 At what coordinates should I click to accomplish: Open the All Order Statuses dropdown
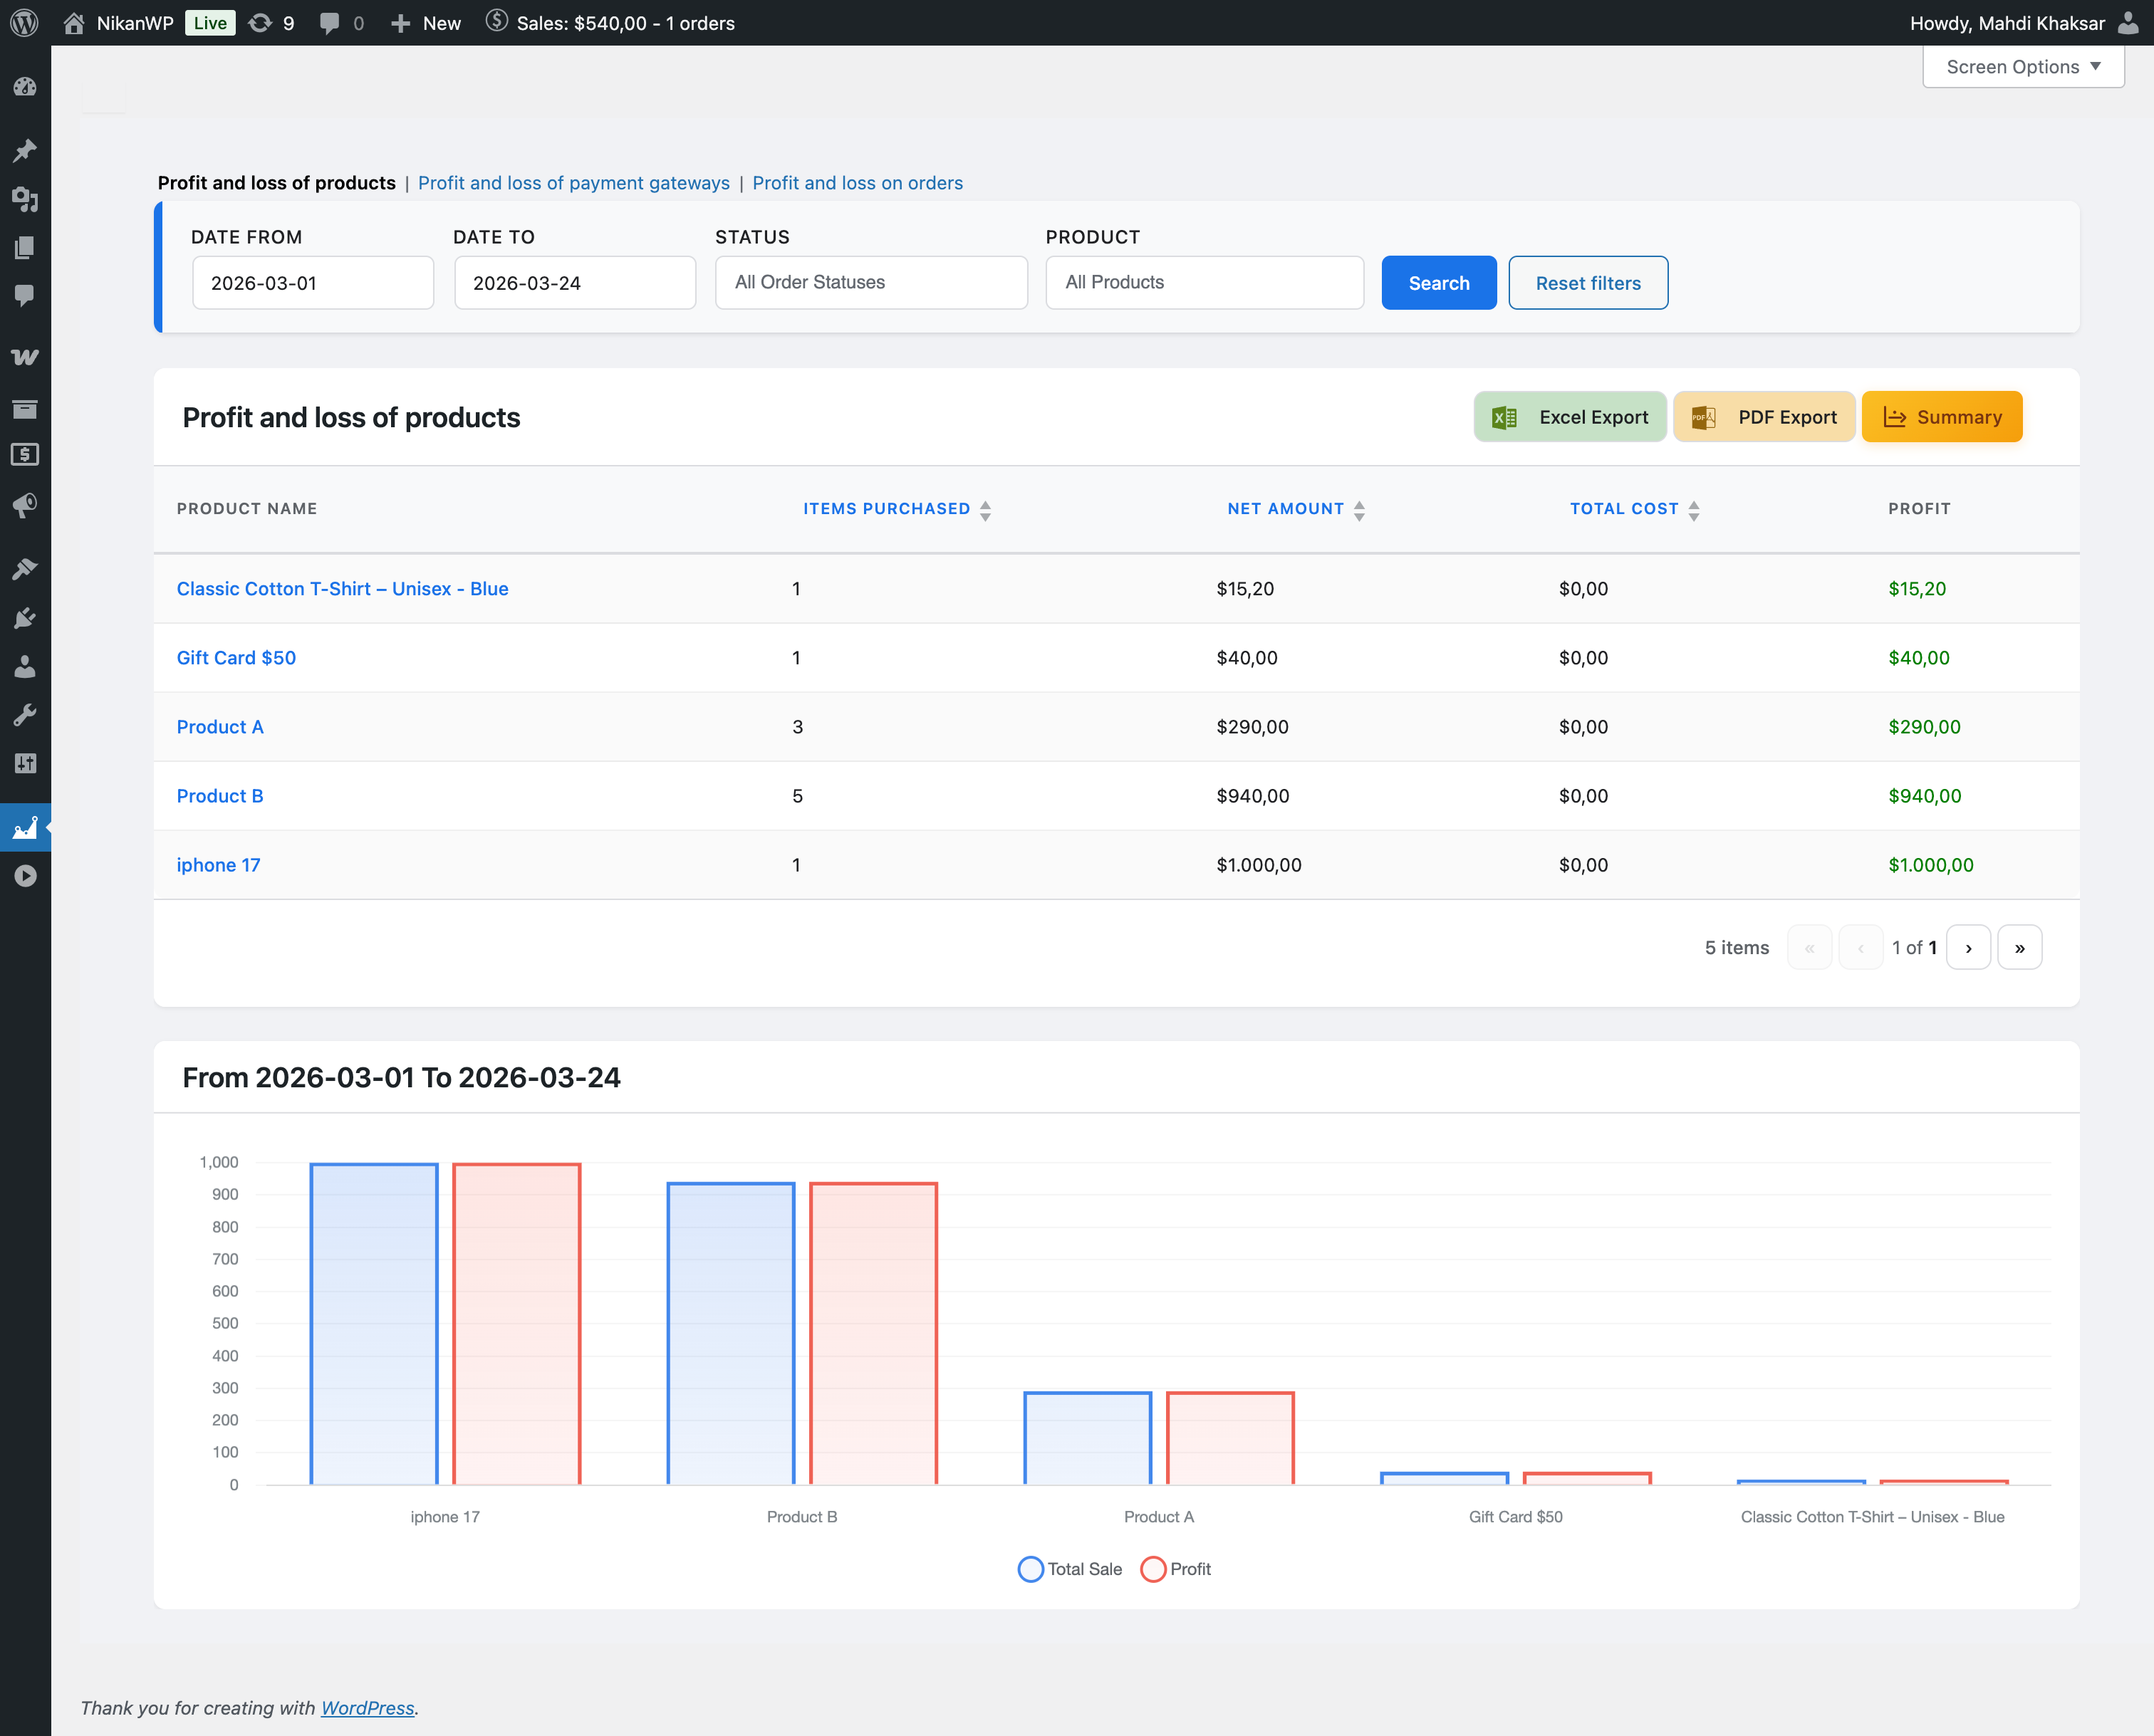[x=870, y=282]
